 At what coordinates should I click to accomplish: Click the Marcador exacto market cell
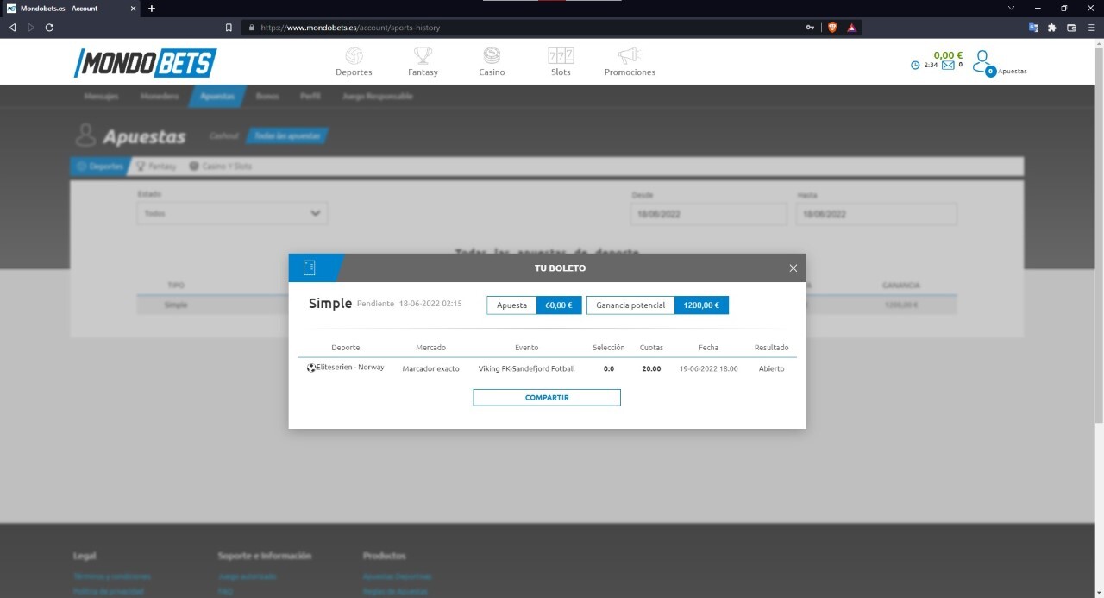[430, 368]
